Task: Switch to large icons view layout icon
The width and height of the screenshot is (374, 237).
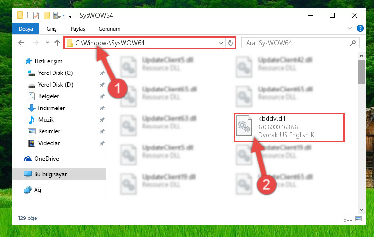Action: click(358, 219)
